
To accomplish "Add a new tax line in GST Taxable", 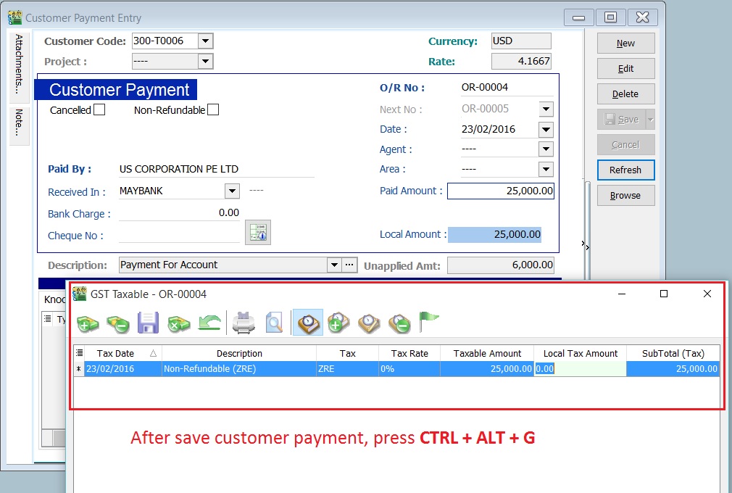I will [88, 324].
